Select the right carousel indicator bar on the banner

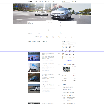(x=55, y=21)
